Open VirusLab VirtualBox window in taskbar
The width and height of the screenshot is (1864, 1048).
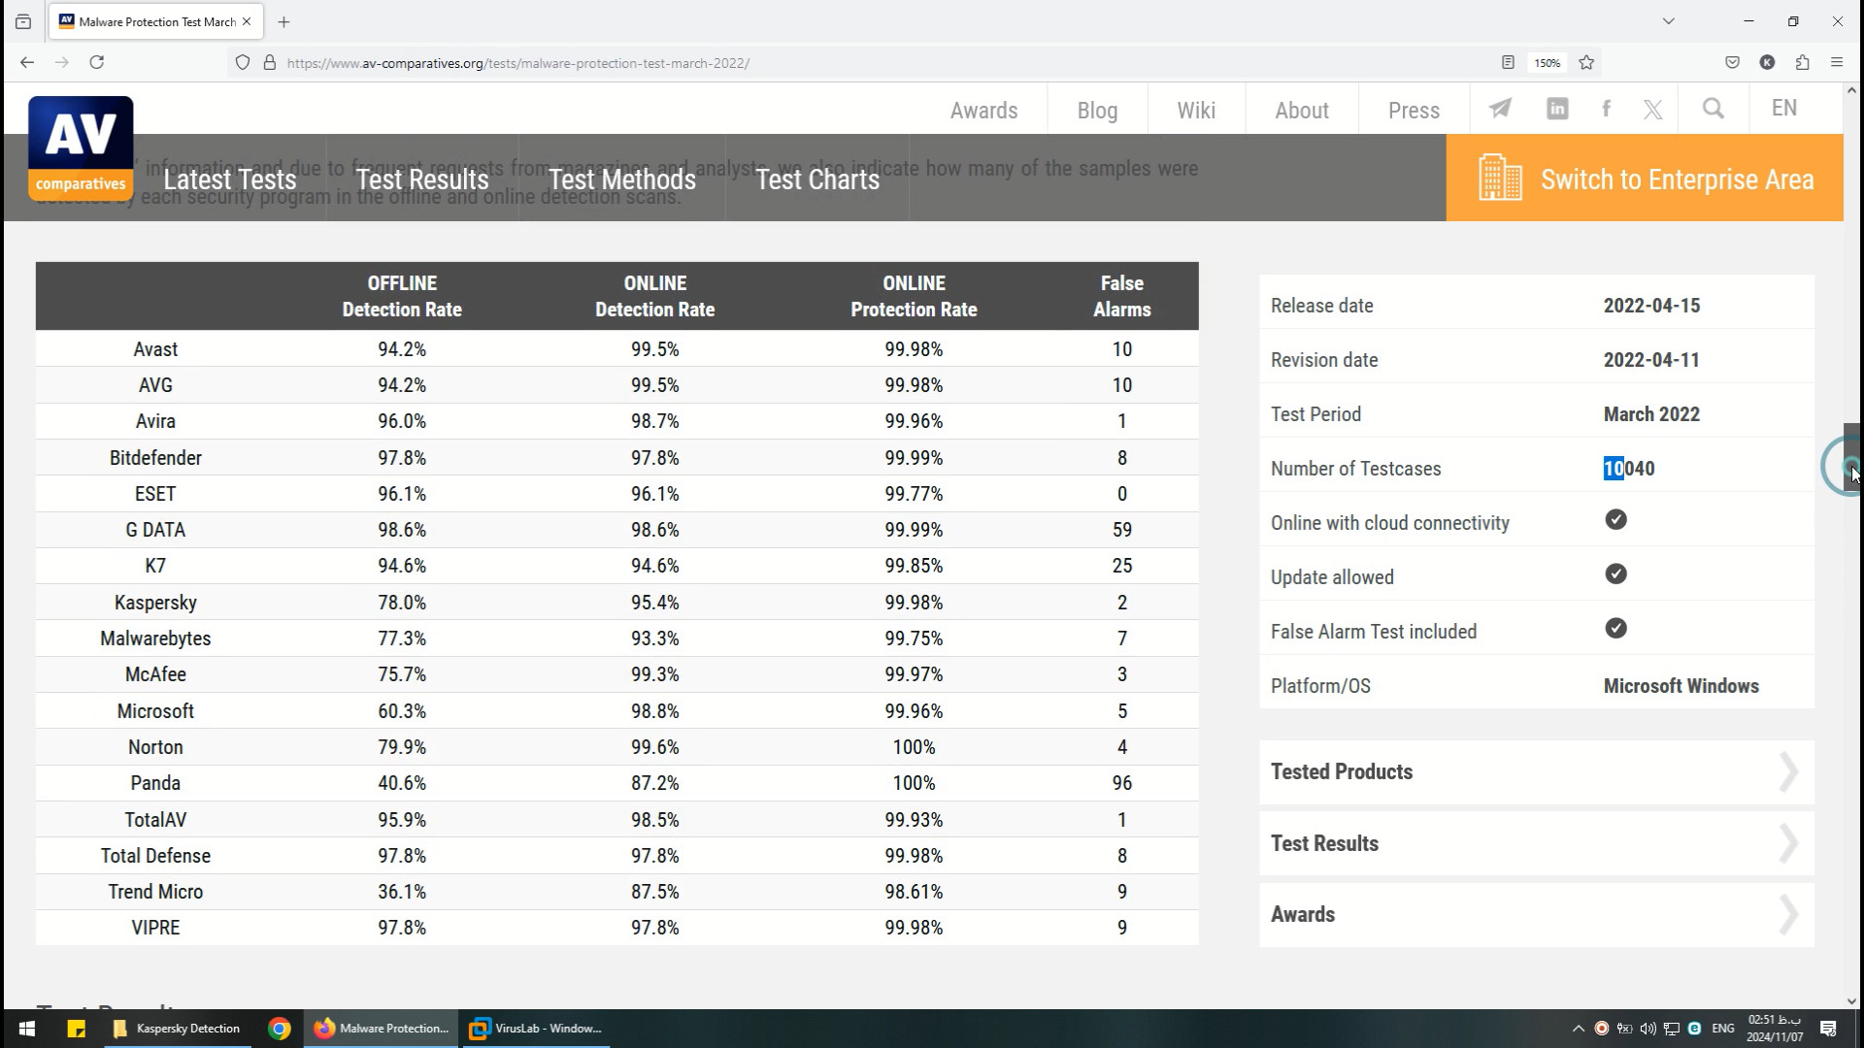(x=536, y=1029)
